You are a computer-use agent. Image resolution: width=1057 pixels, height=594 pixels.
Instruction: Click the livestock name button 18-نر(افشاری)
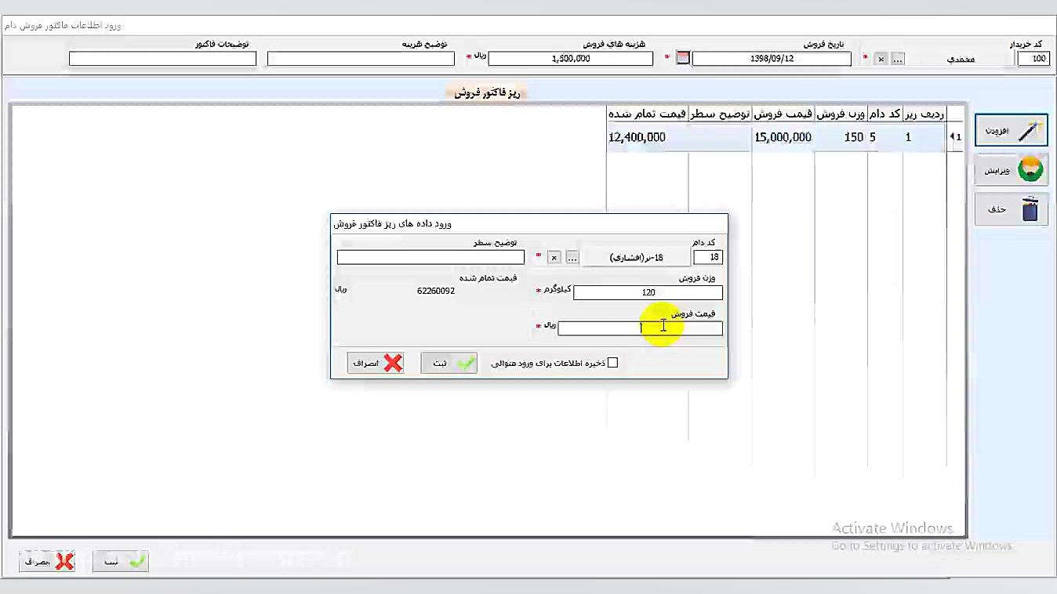[636, 257]
